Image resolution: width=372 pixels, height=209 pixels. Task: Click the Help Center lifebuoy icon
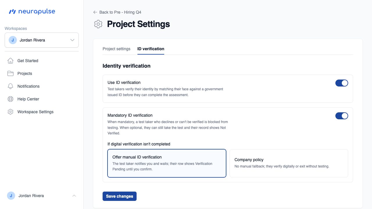[10, 99]
